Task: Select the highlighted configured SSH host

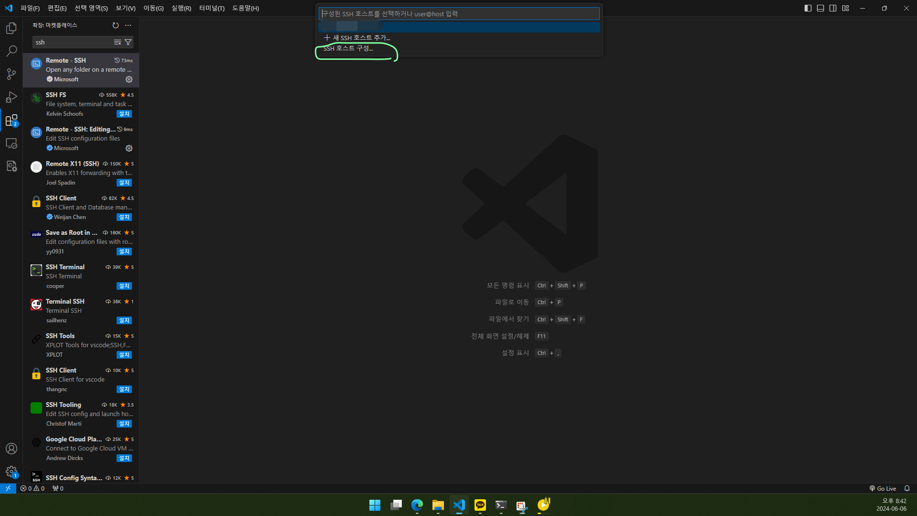Action: (459, 27)
